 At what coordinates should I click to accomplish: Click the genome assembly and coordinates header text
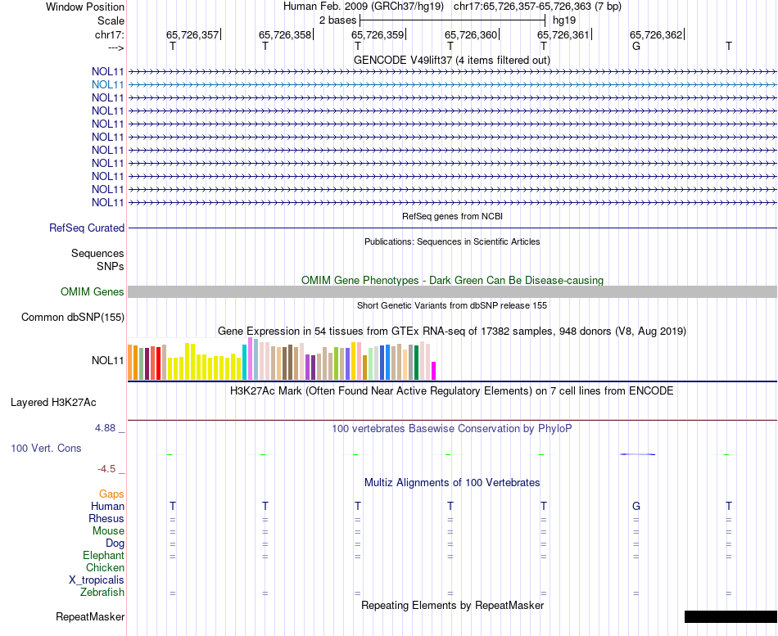[x=452, y=7]
